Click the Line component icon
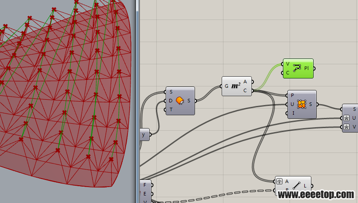The height and width of the screenshot is (203, 358). click(x=296, y=185)
